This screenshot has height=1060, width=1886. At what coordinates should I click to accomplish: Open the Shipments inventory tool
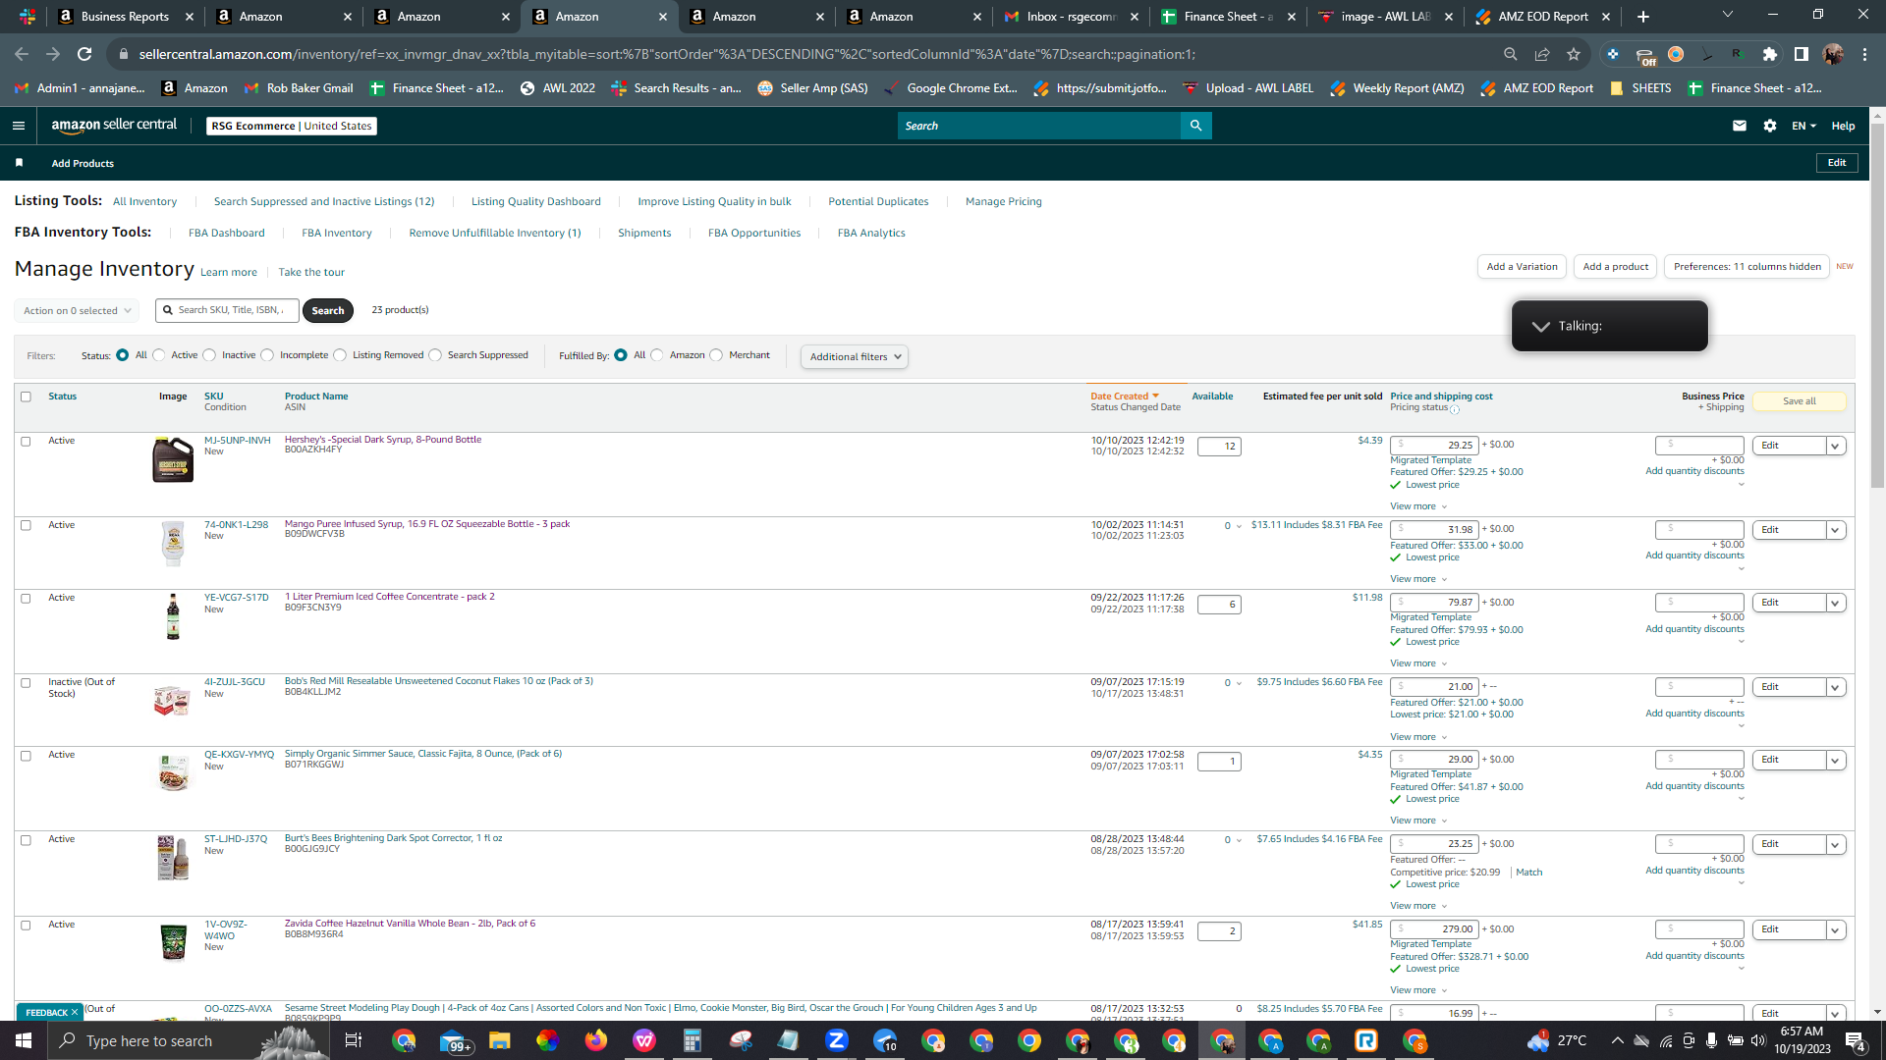[x=644, y=234]
